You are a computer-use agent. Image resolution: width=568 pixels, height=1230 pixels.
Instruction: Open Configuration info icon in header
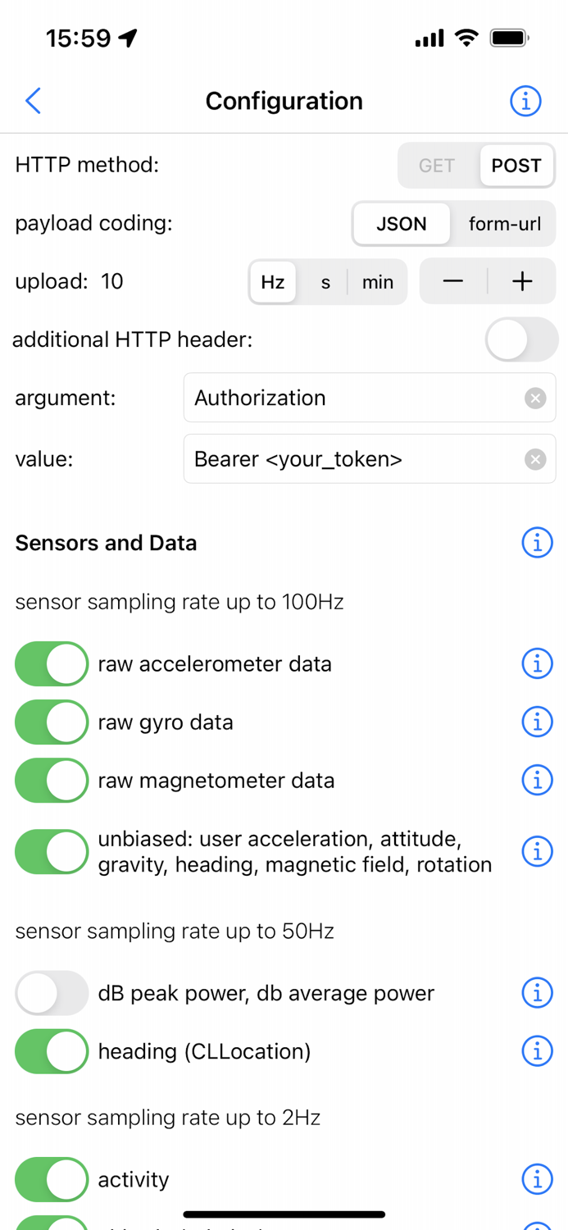tap(525, 101)
